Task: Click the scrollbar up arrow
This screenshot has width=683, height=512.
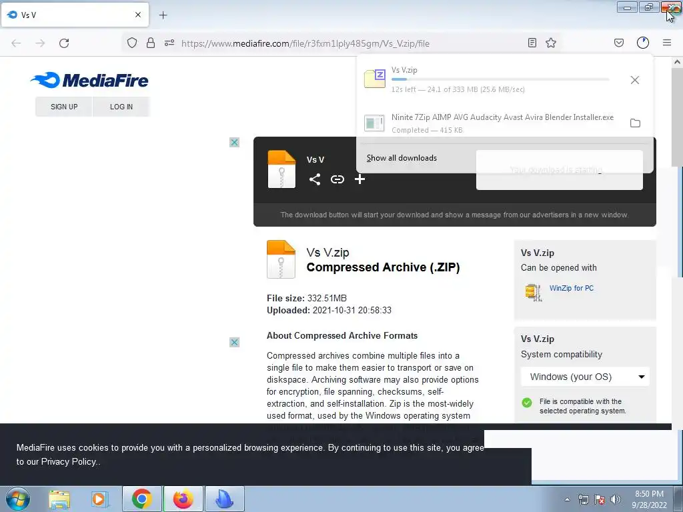Action: (x=677, y=62)
